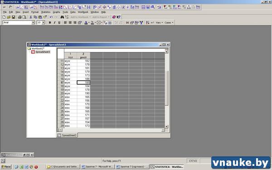
Task: Select row header 17
Action: tap(61, 83)
